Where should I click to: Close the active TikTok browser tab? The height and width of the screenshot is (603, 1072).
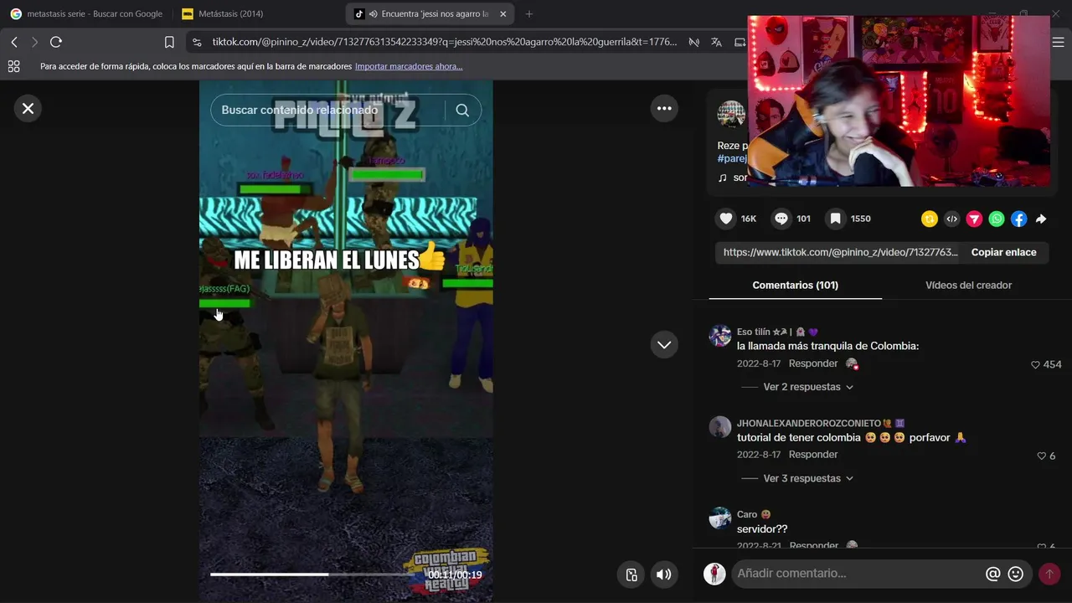(x=502, y=14)
